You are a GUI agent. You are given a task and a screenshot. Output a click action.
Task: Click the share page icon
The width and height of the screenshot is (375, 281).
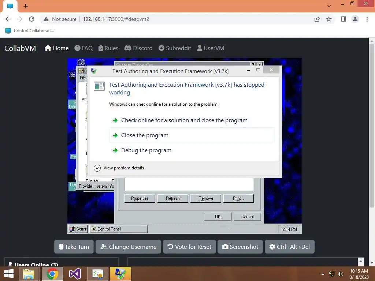coord(317,19)
